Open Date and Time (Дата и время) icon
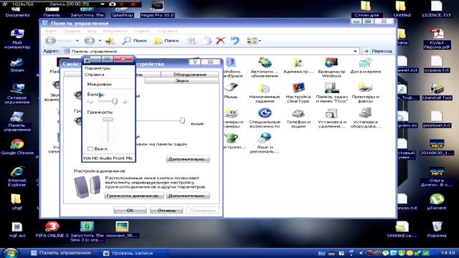459x258 pixels. [x=365, y=65]
